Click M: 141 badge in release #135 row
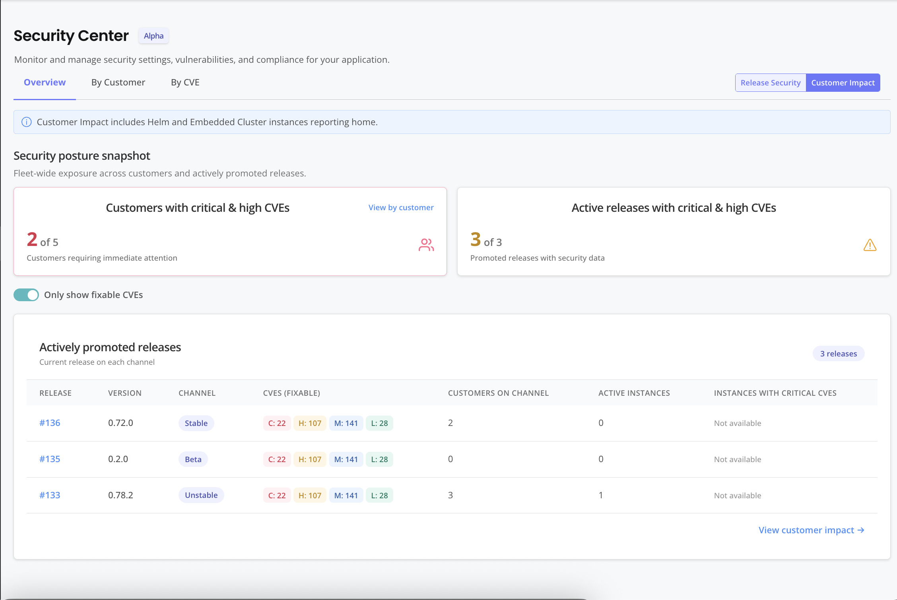 [x=346, y=459]
